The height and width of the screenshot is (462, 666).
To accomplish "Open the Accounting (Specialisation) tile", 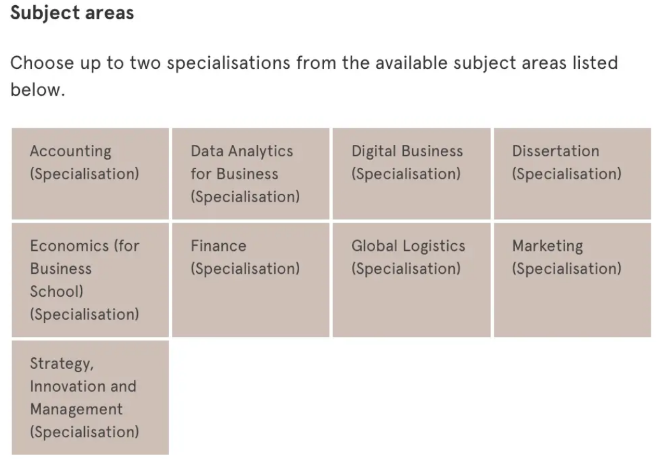I will [90, 174].
